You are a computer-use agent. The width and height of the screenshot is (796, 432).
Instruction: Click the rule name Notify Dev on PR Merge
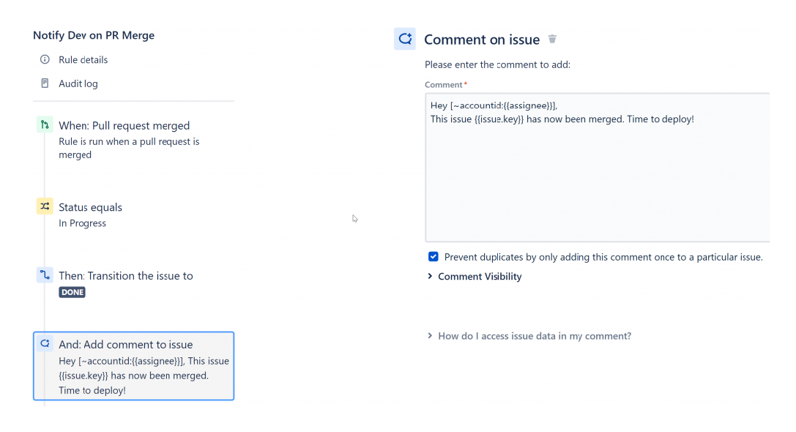94,35
